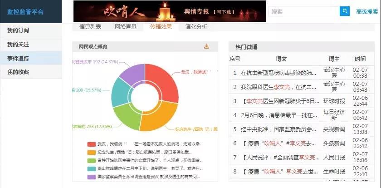Image resolution: width=381 pixels, height=188 pixels.
Task: Focus the 搜索 input field
Action: click(x=304, y=11)
